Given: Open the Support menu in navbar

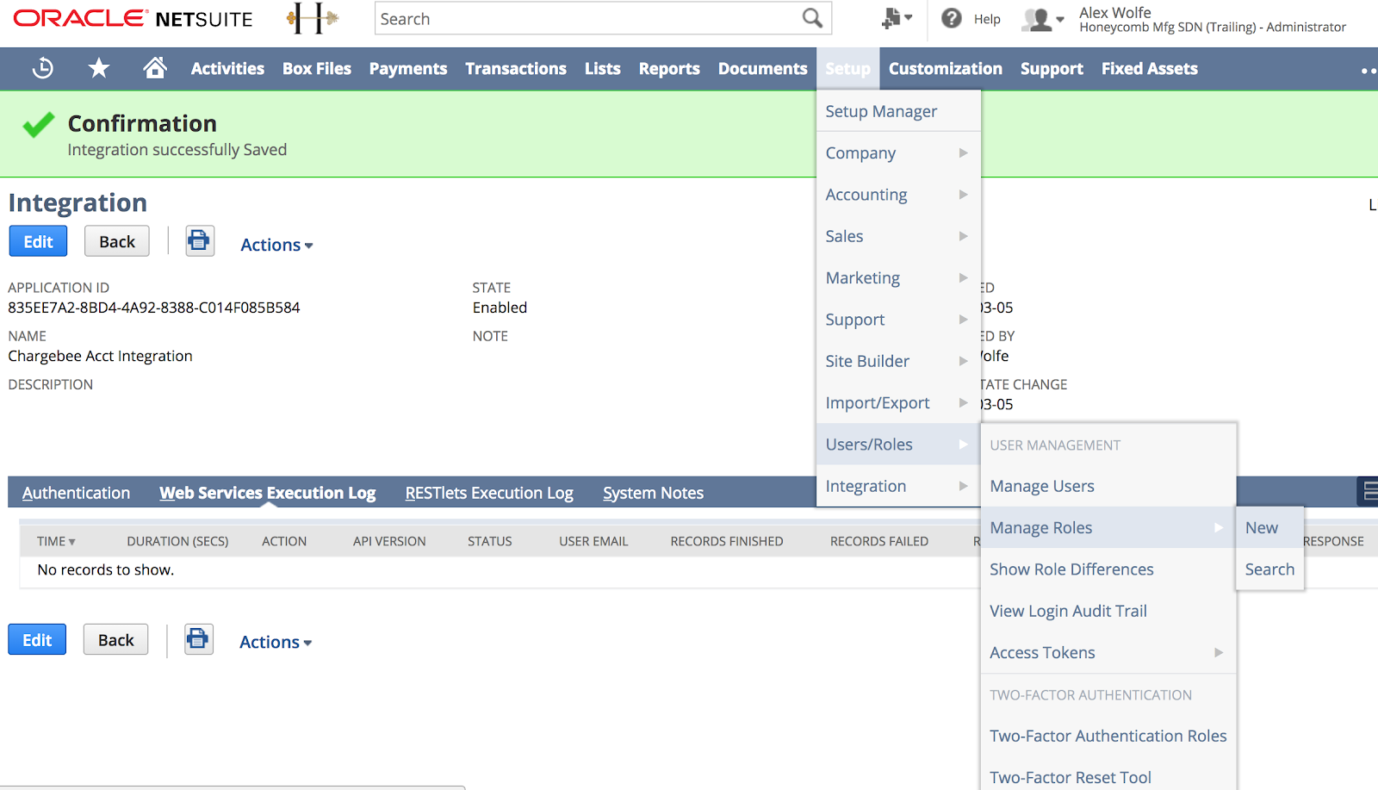Looking at the screenshot, I should [1052, 68].
